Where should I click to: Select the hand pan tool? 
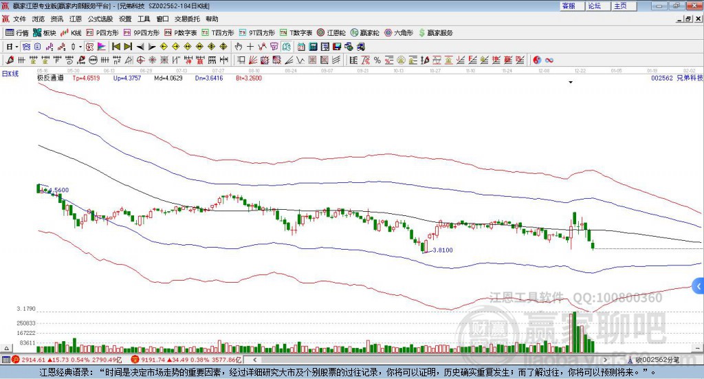[239, 47]
